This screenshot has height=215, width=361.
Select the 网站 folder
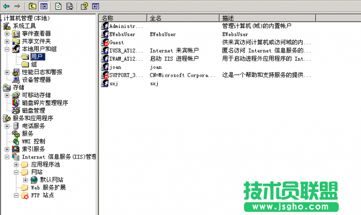tap(37, 172)
